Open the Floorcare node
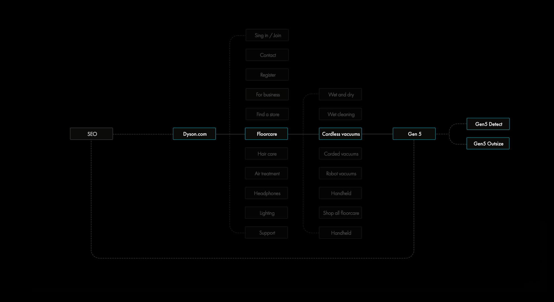 (x=266, y=134)
